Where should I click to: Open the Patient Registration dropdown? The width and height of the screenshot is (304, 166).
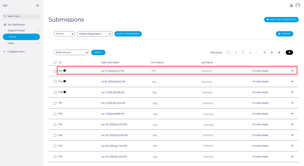(x=94, y=34)
